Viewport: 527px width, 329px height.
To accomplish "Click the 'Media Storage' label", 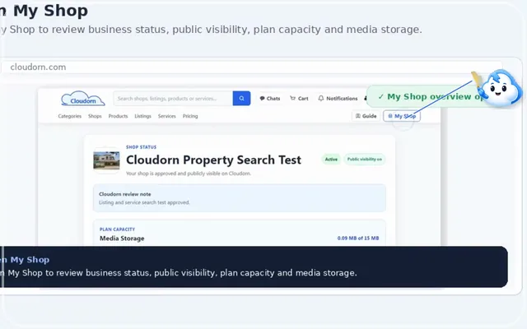I will 122,239.
